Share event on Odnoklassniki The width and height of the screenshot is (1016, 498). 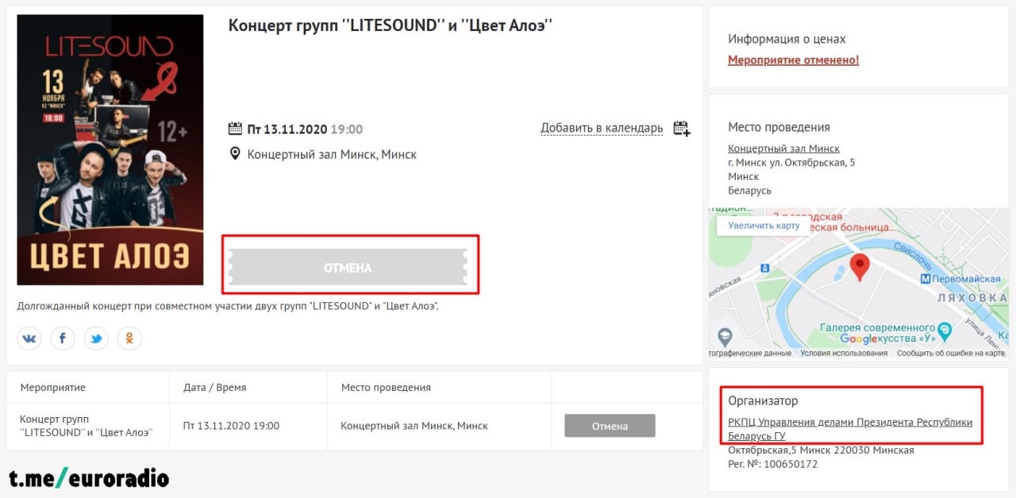[129, 339]
